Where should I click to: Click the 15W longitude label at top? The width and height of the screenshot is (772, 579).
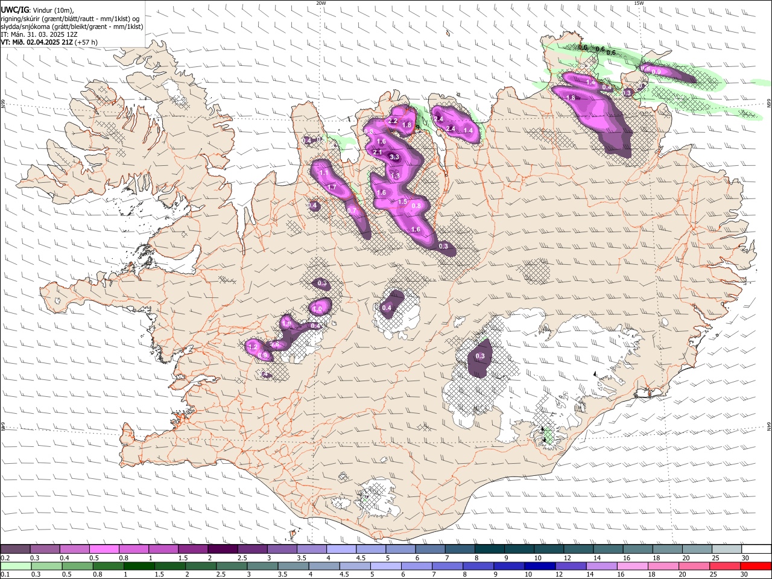coord(639,3)
